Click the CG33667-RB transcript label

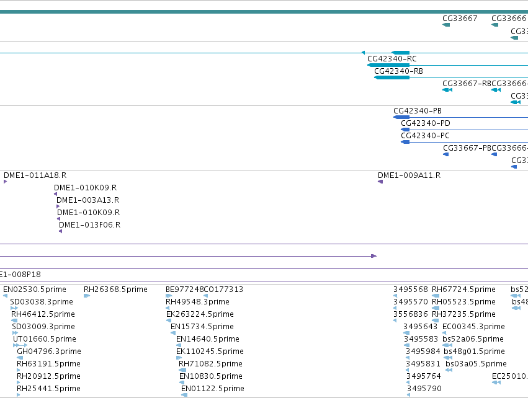(467, 84)
